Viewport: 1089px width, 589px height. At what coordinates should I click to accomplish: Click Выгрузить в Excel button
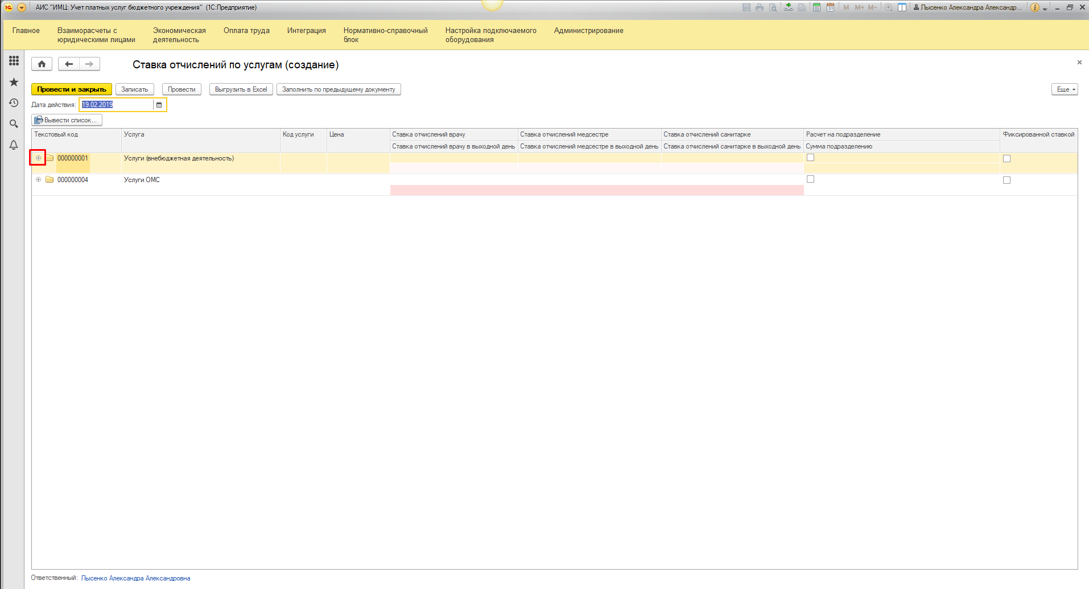click(x=241, y=89)
